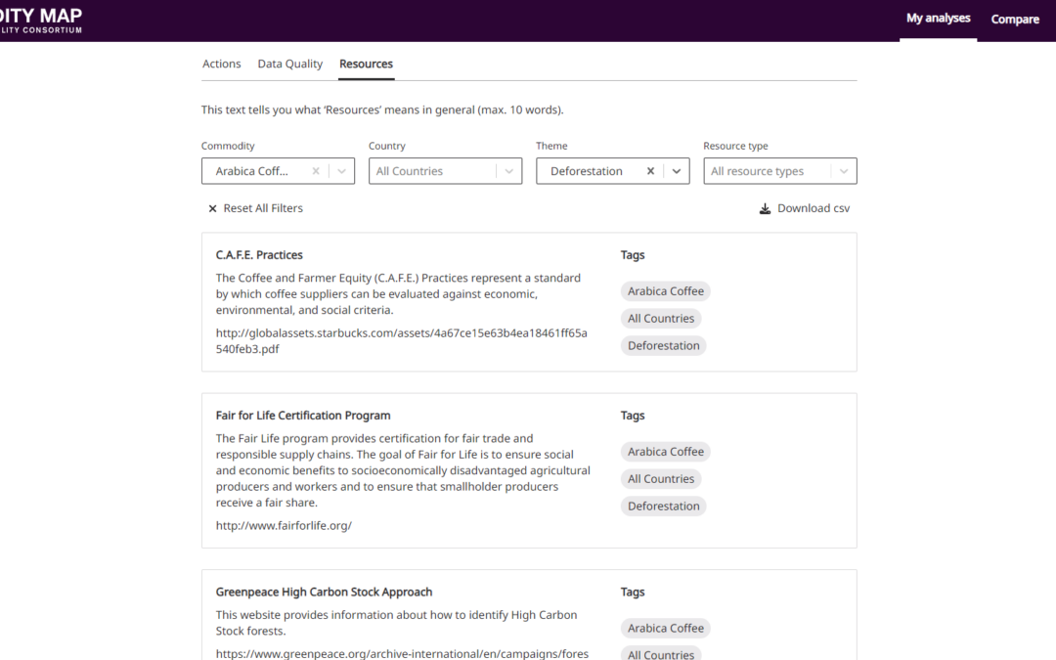Click the Commodity filter label
The width and height of the screenshot is (1056, 660).
coord(228,146)
